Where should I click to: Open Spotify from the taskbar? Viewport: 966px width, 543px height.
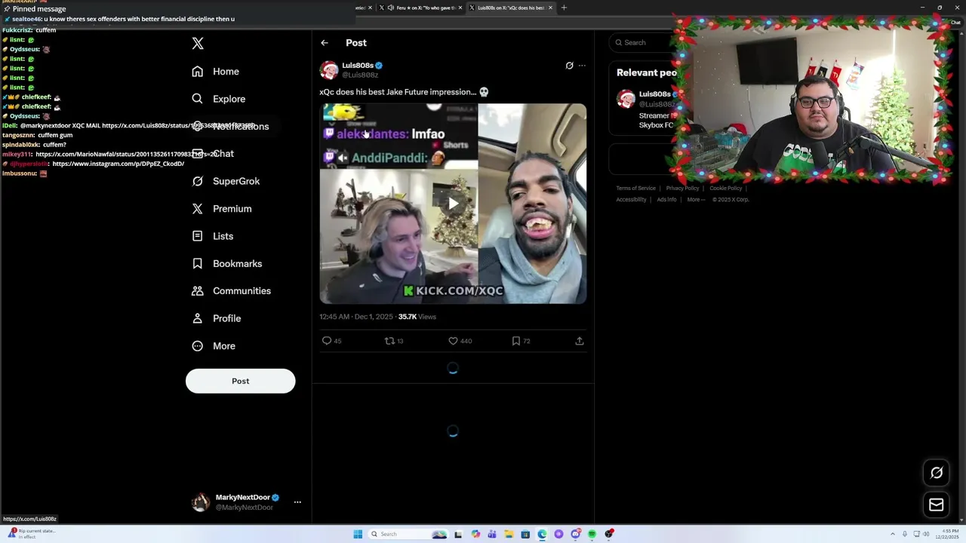click(x=592, y=534)
